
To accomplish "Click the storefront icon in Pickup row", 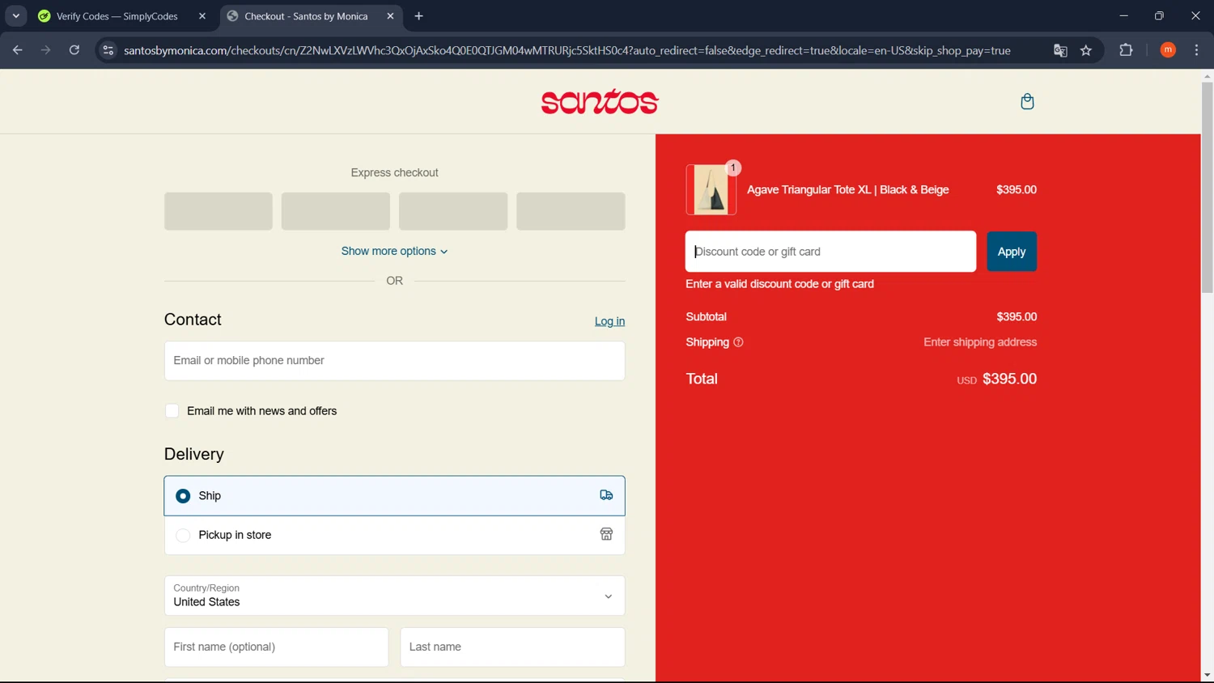I will click(606, 534).
